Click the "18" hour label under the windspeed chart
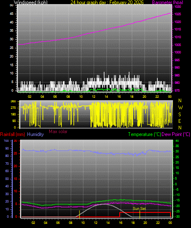Screen dimensions: 191x228 pyautogui.click(x=132, y=97)
